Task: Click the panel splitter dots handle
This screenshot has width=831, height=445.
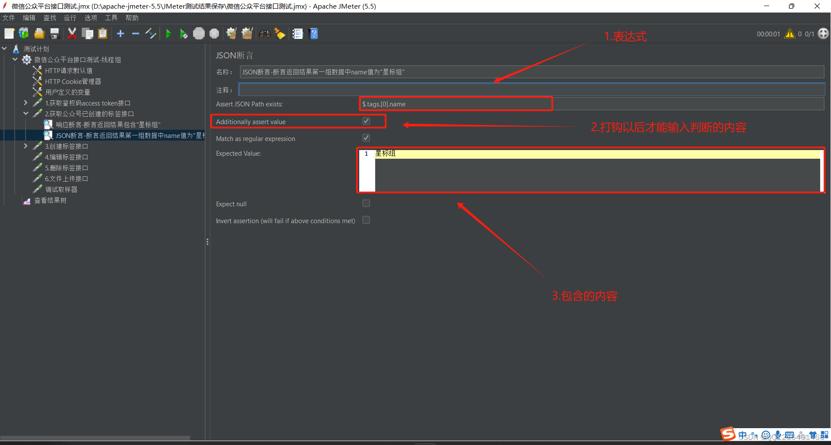Action: point(208,242)
